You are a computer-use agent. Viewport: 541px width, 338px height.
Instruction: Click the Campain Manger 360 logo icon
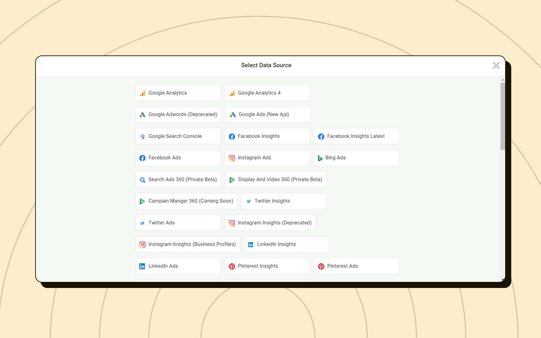[x=142, y=201]
